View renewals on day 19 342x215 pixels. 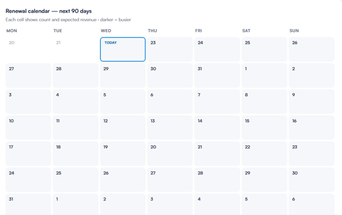pyautogui.click(x=123, y=153)
